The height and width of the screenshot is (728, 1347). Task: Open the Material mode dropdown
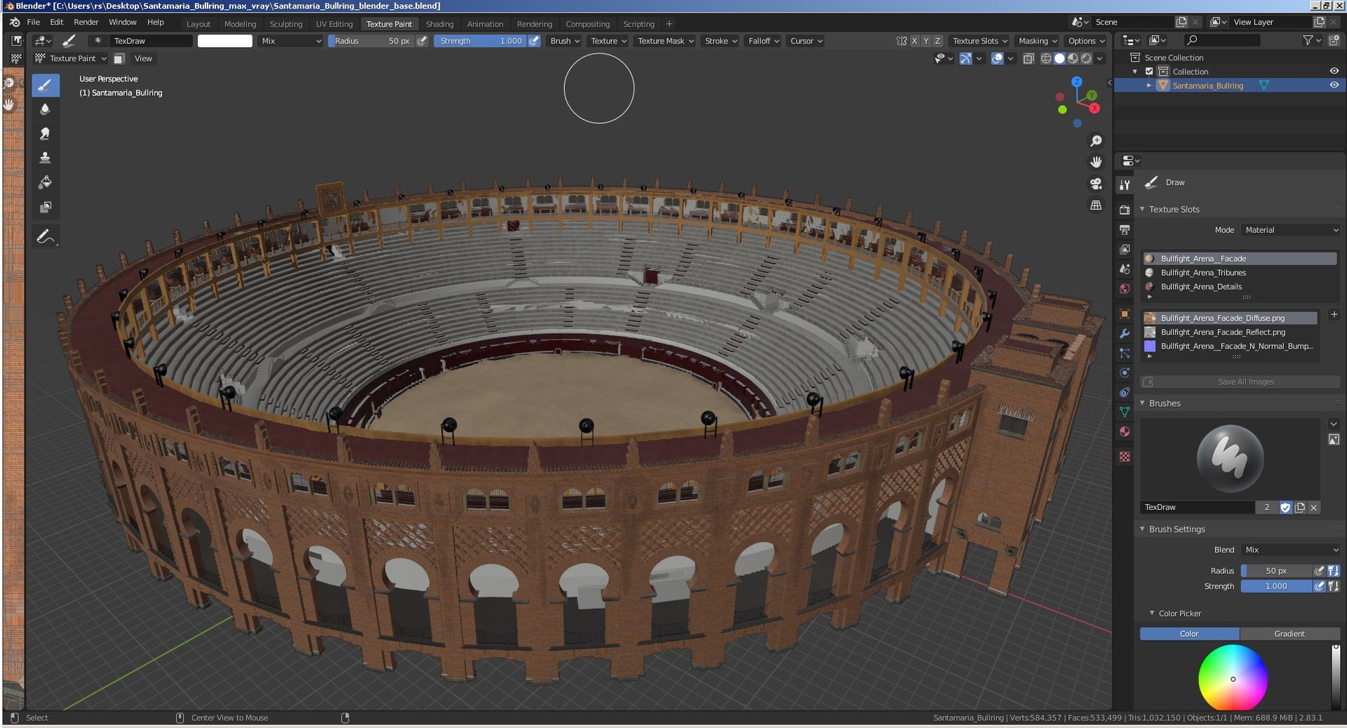1291,230
